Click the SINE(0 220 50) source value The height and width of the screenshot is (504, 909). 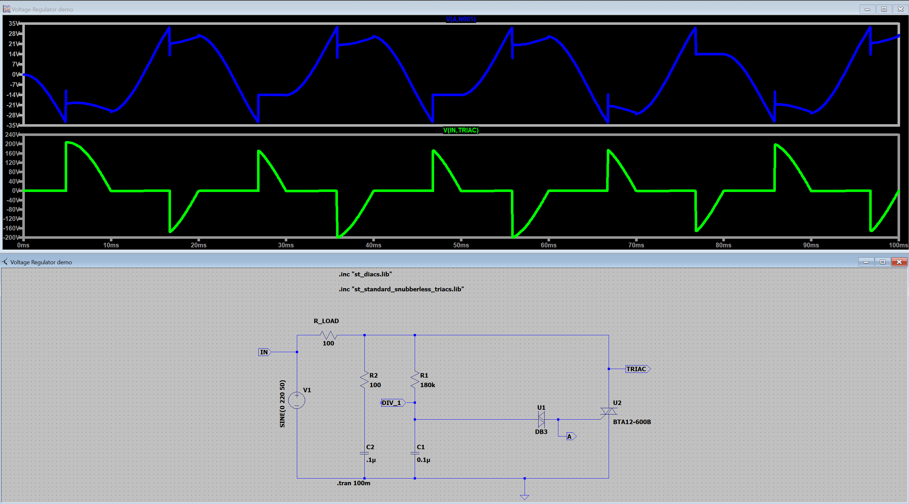pyautogui.click(x=282, y=403)
